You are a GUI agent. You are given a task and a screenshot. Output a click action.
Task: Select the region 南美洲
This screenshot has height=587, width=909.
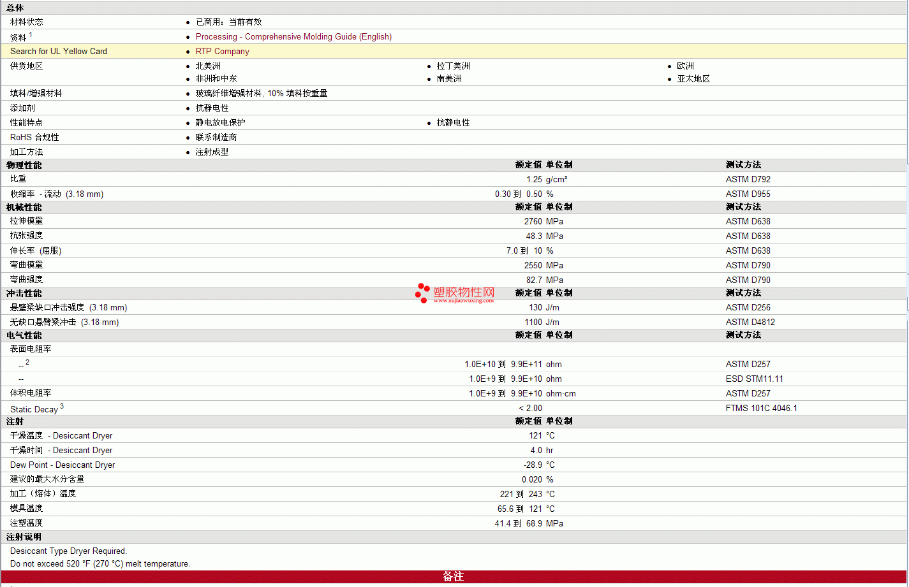pyautogui.click(x=449, y=79)
